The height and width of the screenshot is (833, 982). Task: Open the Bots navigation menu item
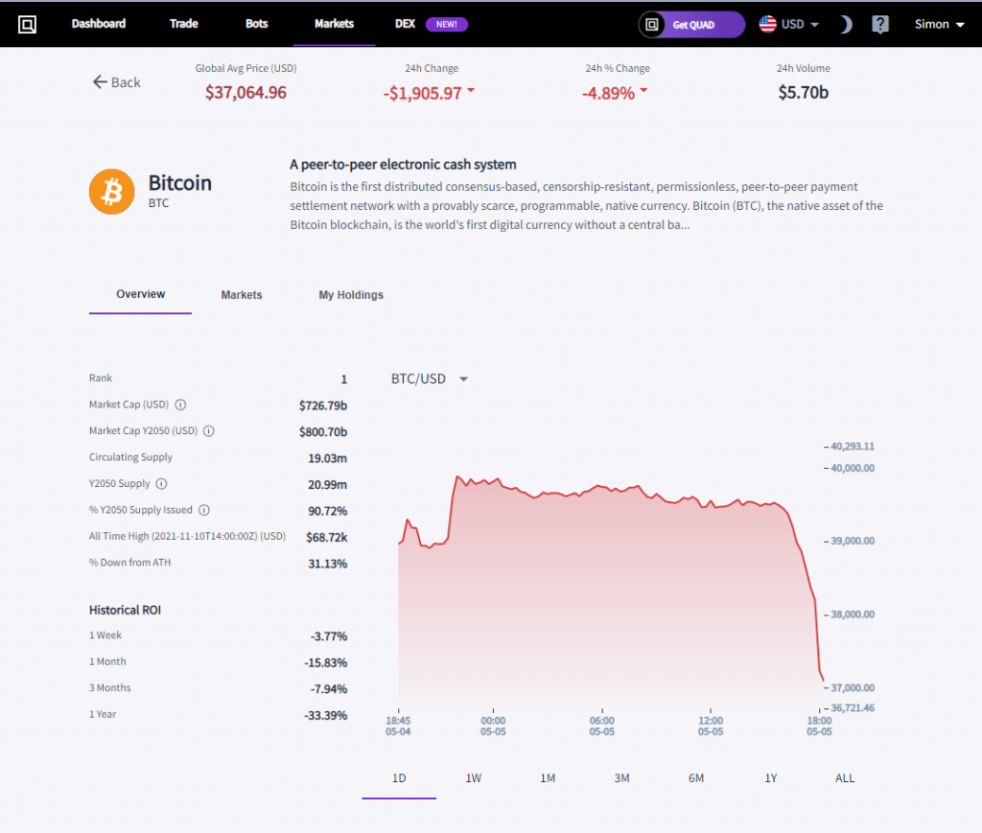pos(256,24)
